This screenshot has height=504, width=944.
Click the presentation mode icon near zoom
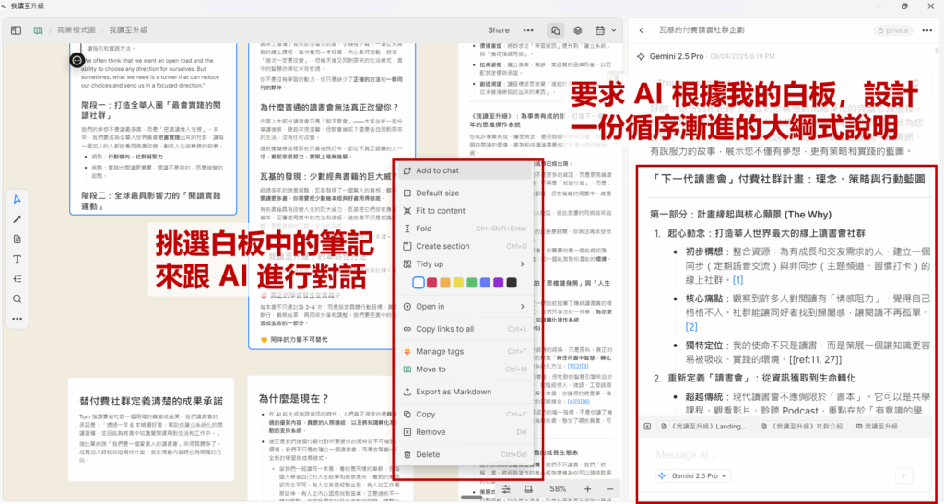tap(528, 489)
